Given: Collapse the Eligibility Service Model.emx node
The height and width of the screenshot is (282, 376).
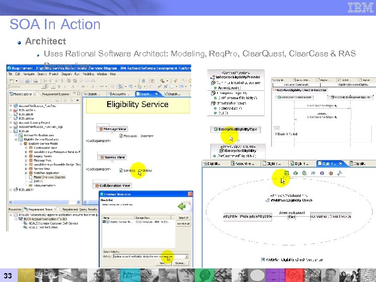Looking at the screenshot, I should [16, 139].
